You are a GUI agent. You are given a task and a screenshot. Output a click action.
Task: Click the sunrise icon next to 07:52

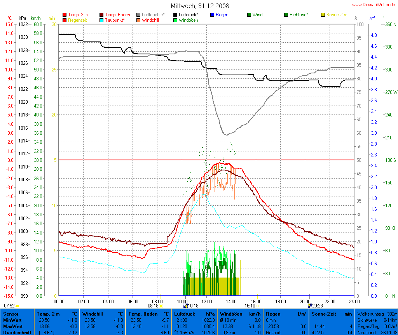[x=17, y=306]
